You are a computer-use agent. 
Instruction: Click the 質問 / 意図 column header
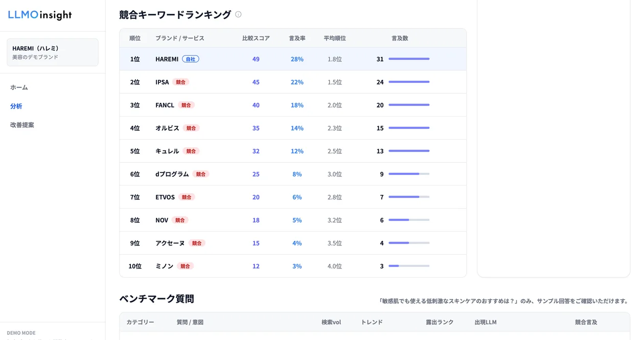point(190,322)
